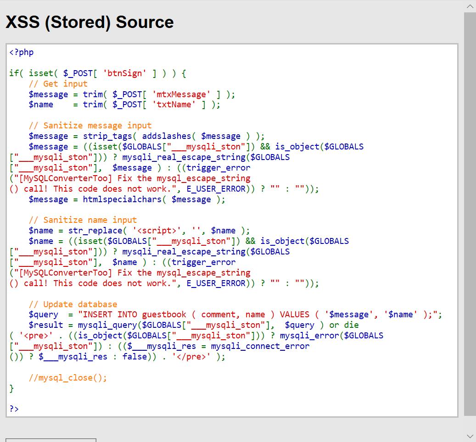Click the '// Update database' comment
The height and width of the screenshot is (442, 476).
[73, 304]
